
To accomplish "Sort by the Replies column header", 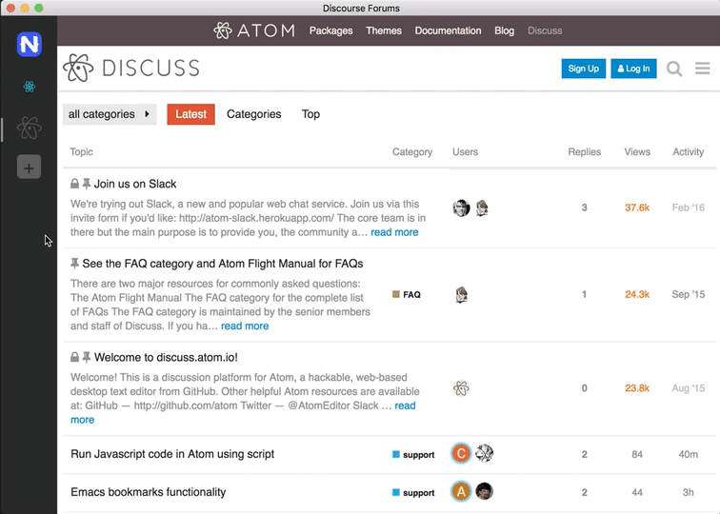I will pyautogui.click(x=584, y=152).
